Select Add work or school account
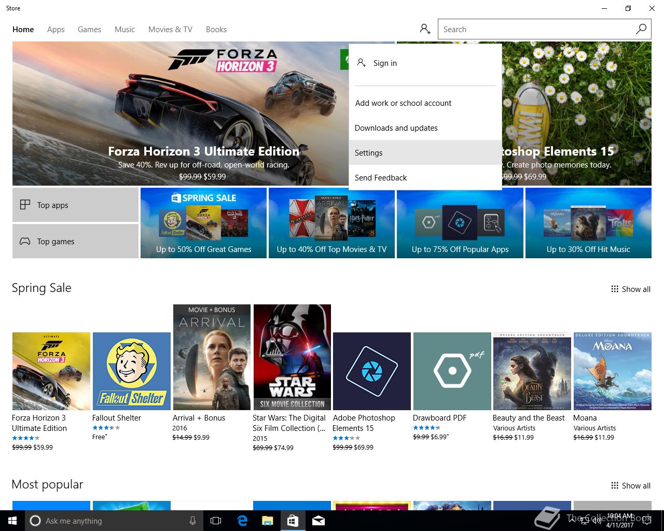Image resolution: width=664 pixels, height=531 pixels. tap(425, 103)
